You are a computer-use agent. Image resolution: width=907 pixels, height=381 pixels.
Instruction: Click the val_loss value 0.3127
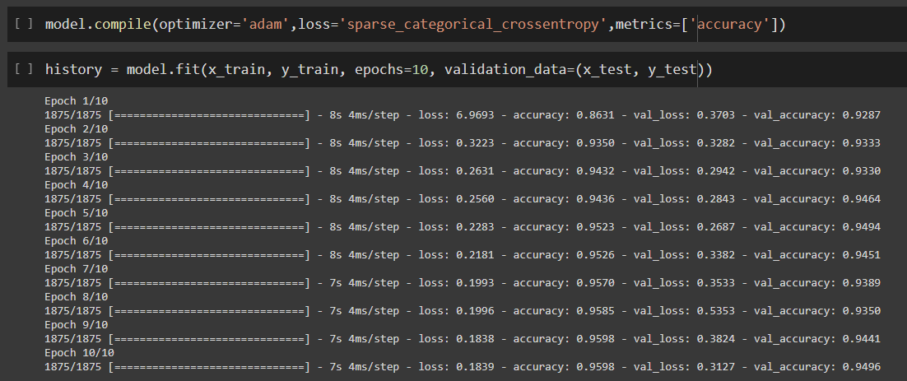pos(715,366)
